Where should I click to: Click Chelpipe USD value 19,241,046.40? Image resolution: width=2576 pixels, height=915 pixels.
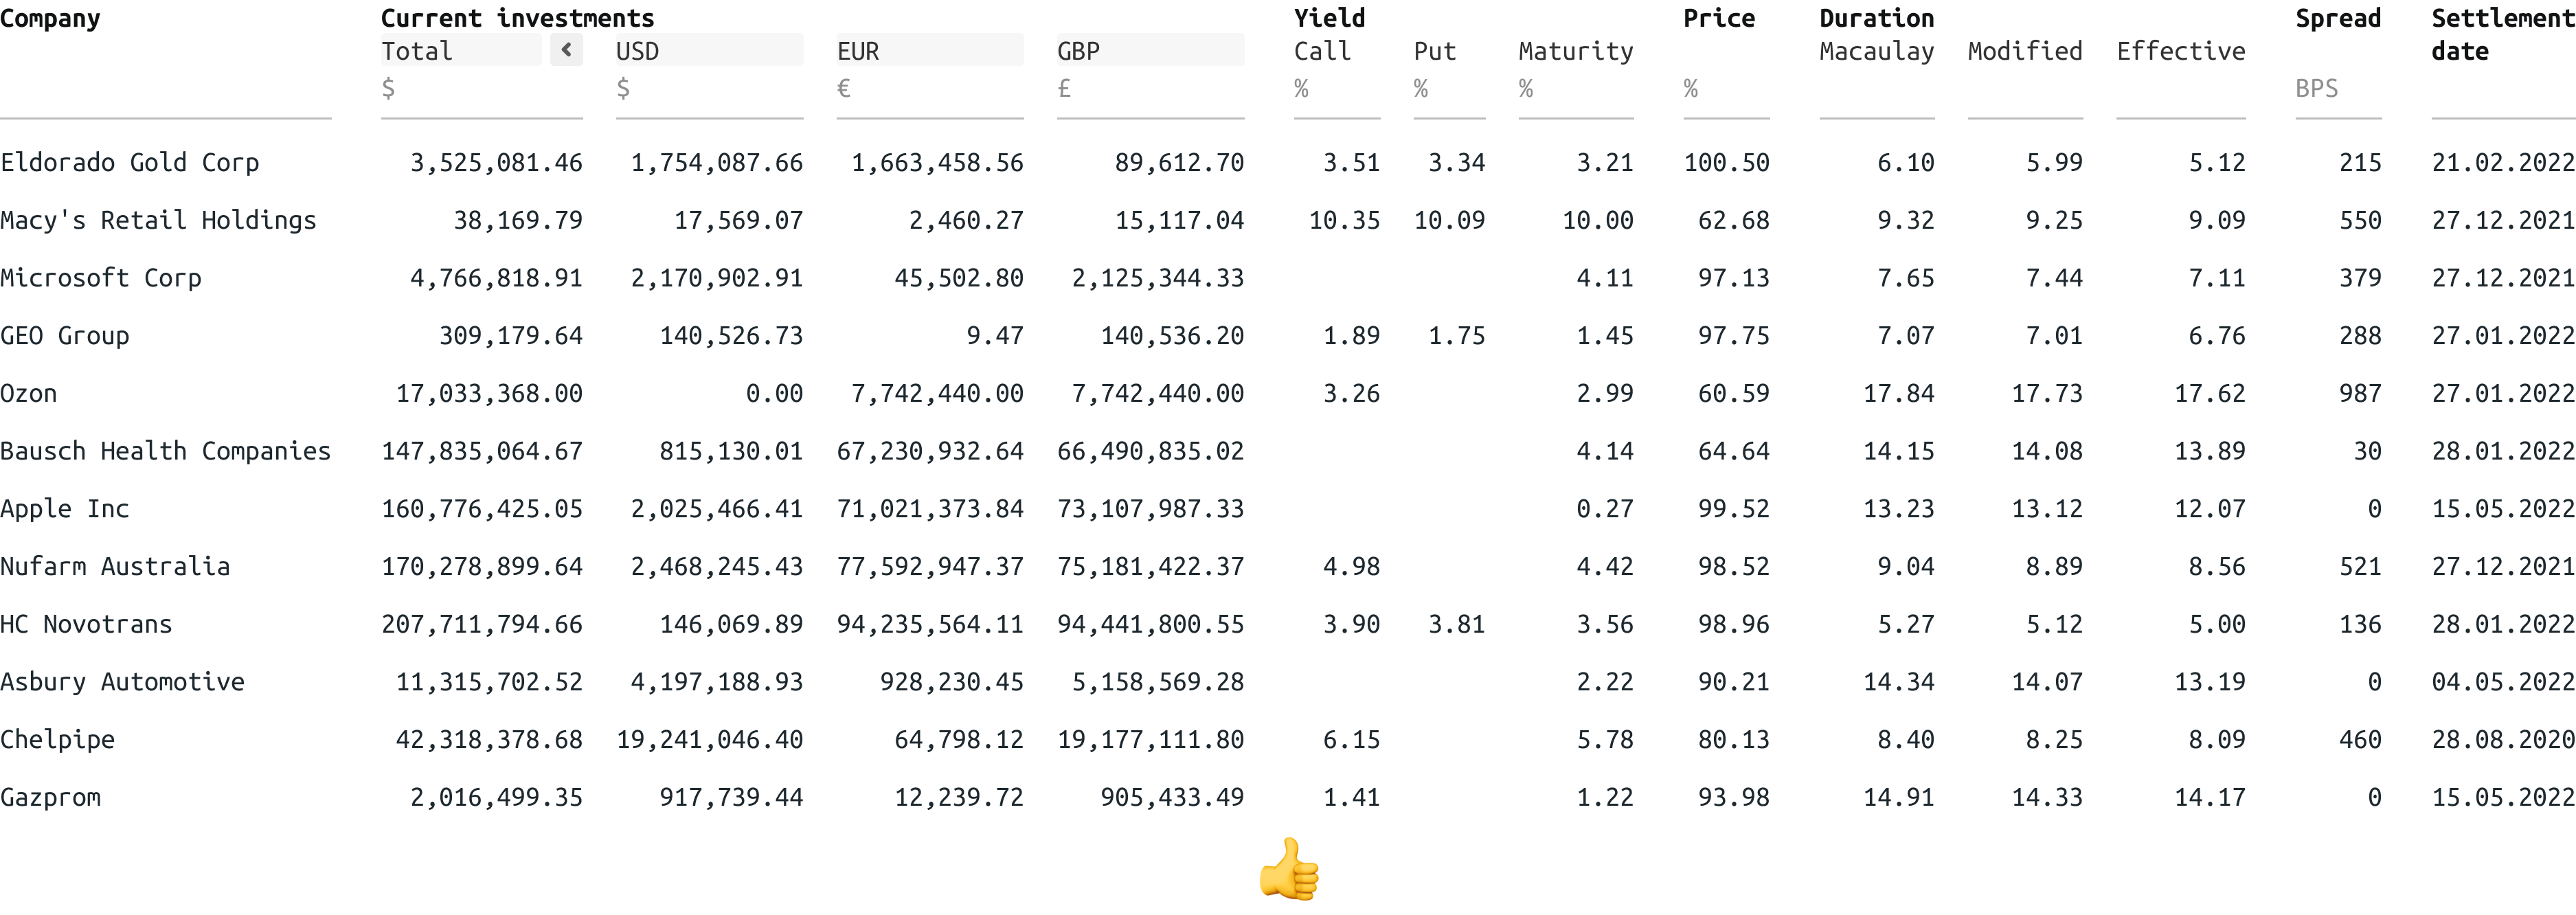click(x=709, y=740)
